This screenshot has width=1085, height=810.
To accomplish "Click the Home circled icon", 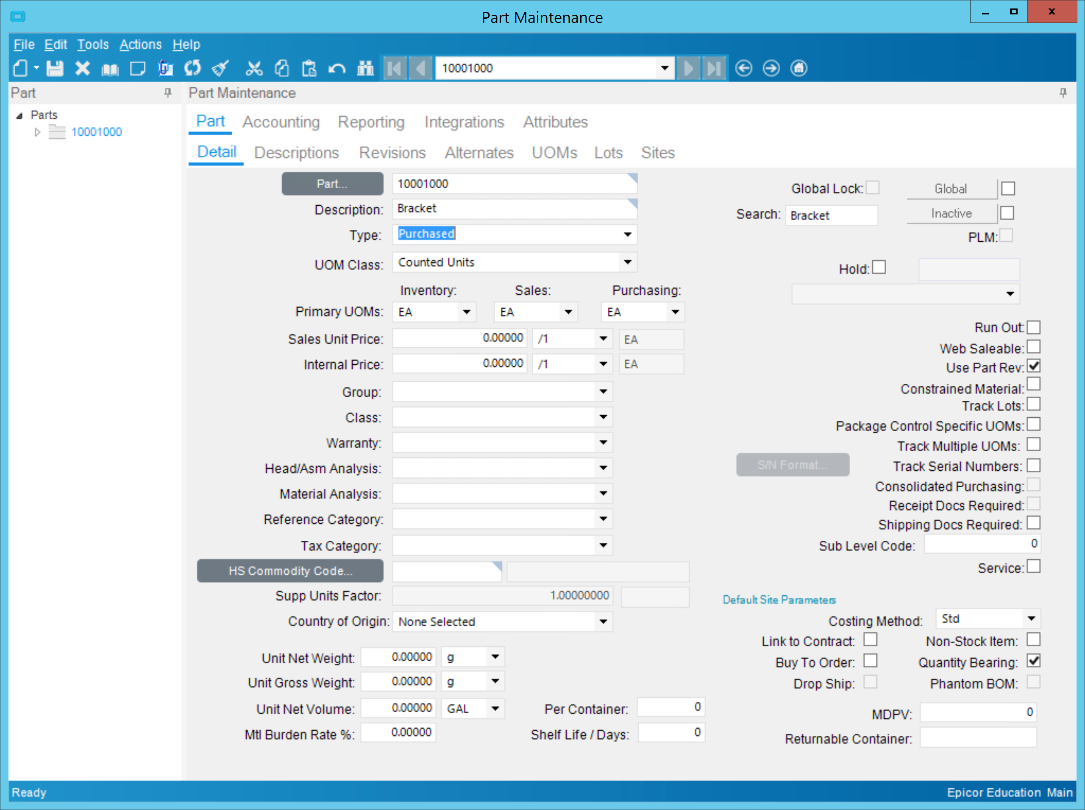I will 799,68.
